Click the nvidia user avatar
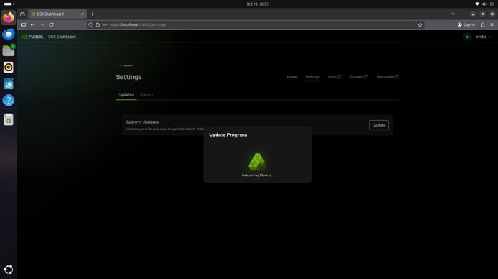 click(x=467, y=37)
